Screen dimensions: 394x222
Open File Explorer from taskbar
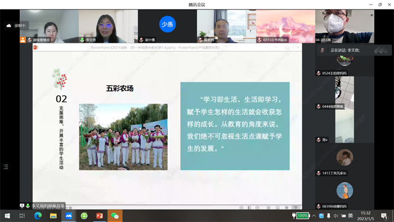[x=53, y=216]
